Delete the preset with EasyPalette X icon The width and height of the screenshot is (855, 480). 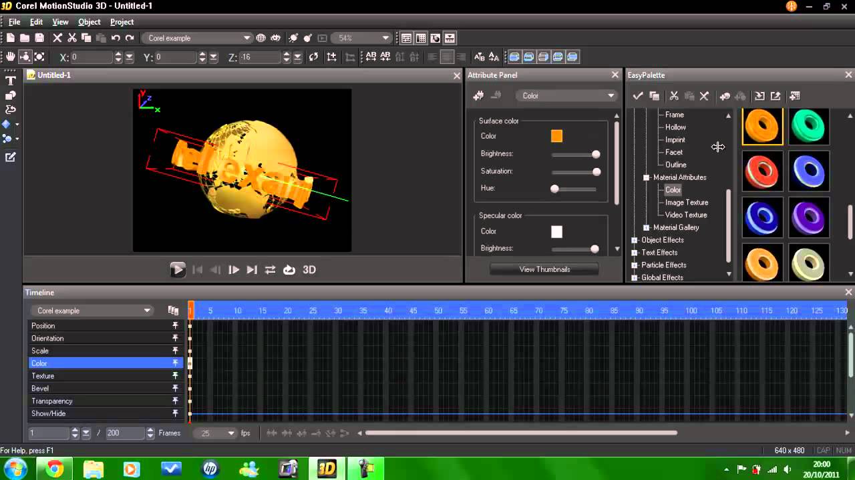(x=704, y=96)
